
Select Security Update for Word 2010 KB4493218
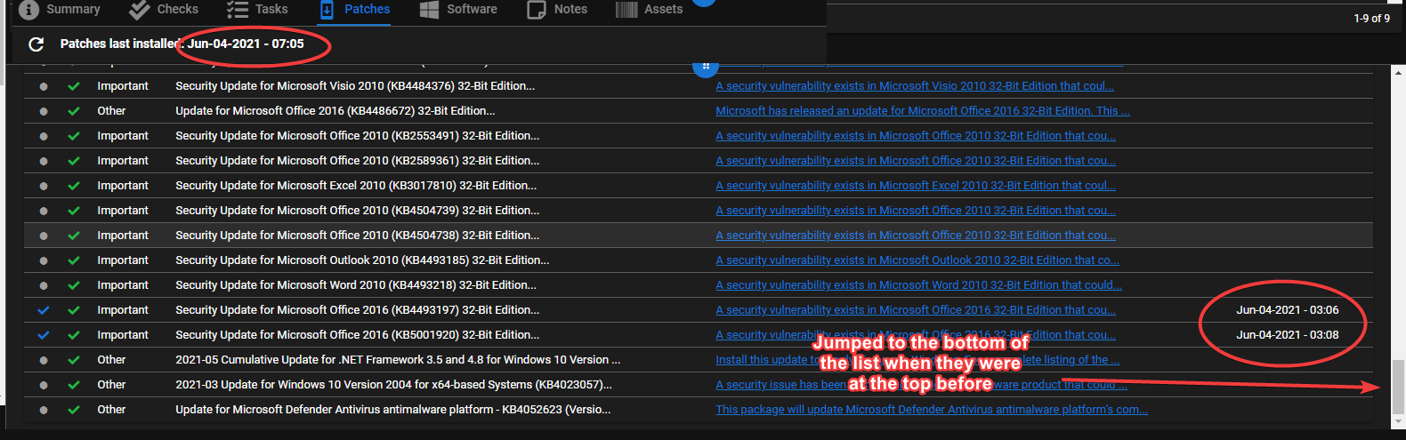coord(356,285)
